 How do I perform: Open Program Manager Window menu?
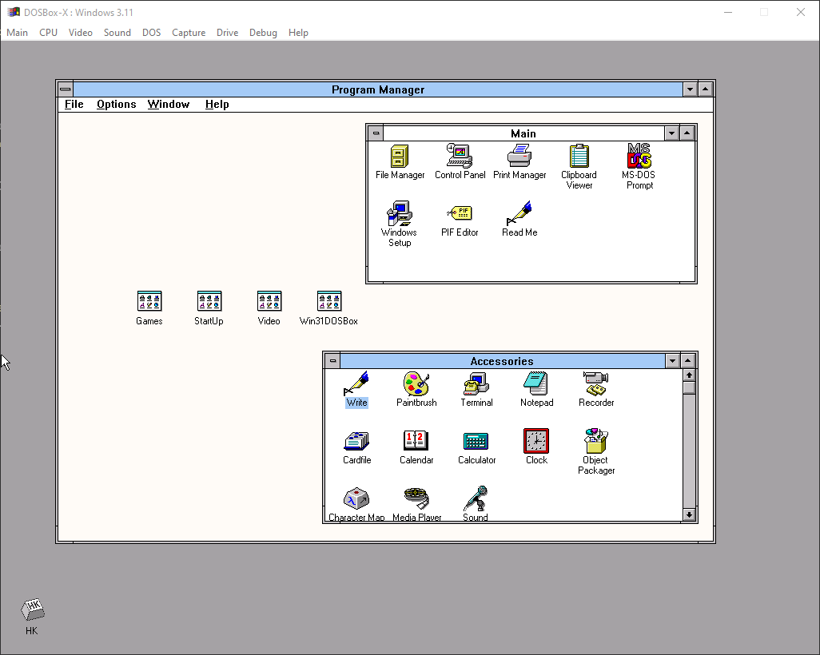[169, 105]
